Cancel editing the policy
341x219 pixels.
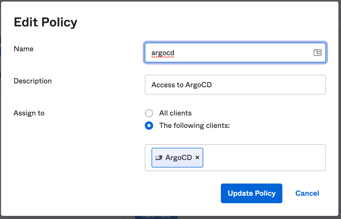(x=307, y=193)
